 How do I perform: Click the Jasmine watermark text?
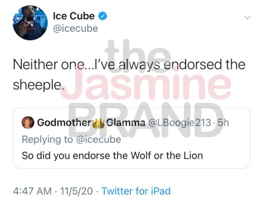[146, 84]
